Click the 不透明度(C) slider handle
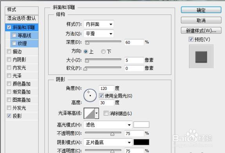 pyautogui.click(x=112, y=151)
